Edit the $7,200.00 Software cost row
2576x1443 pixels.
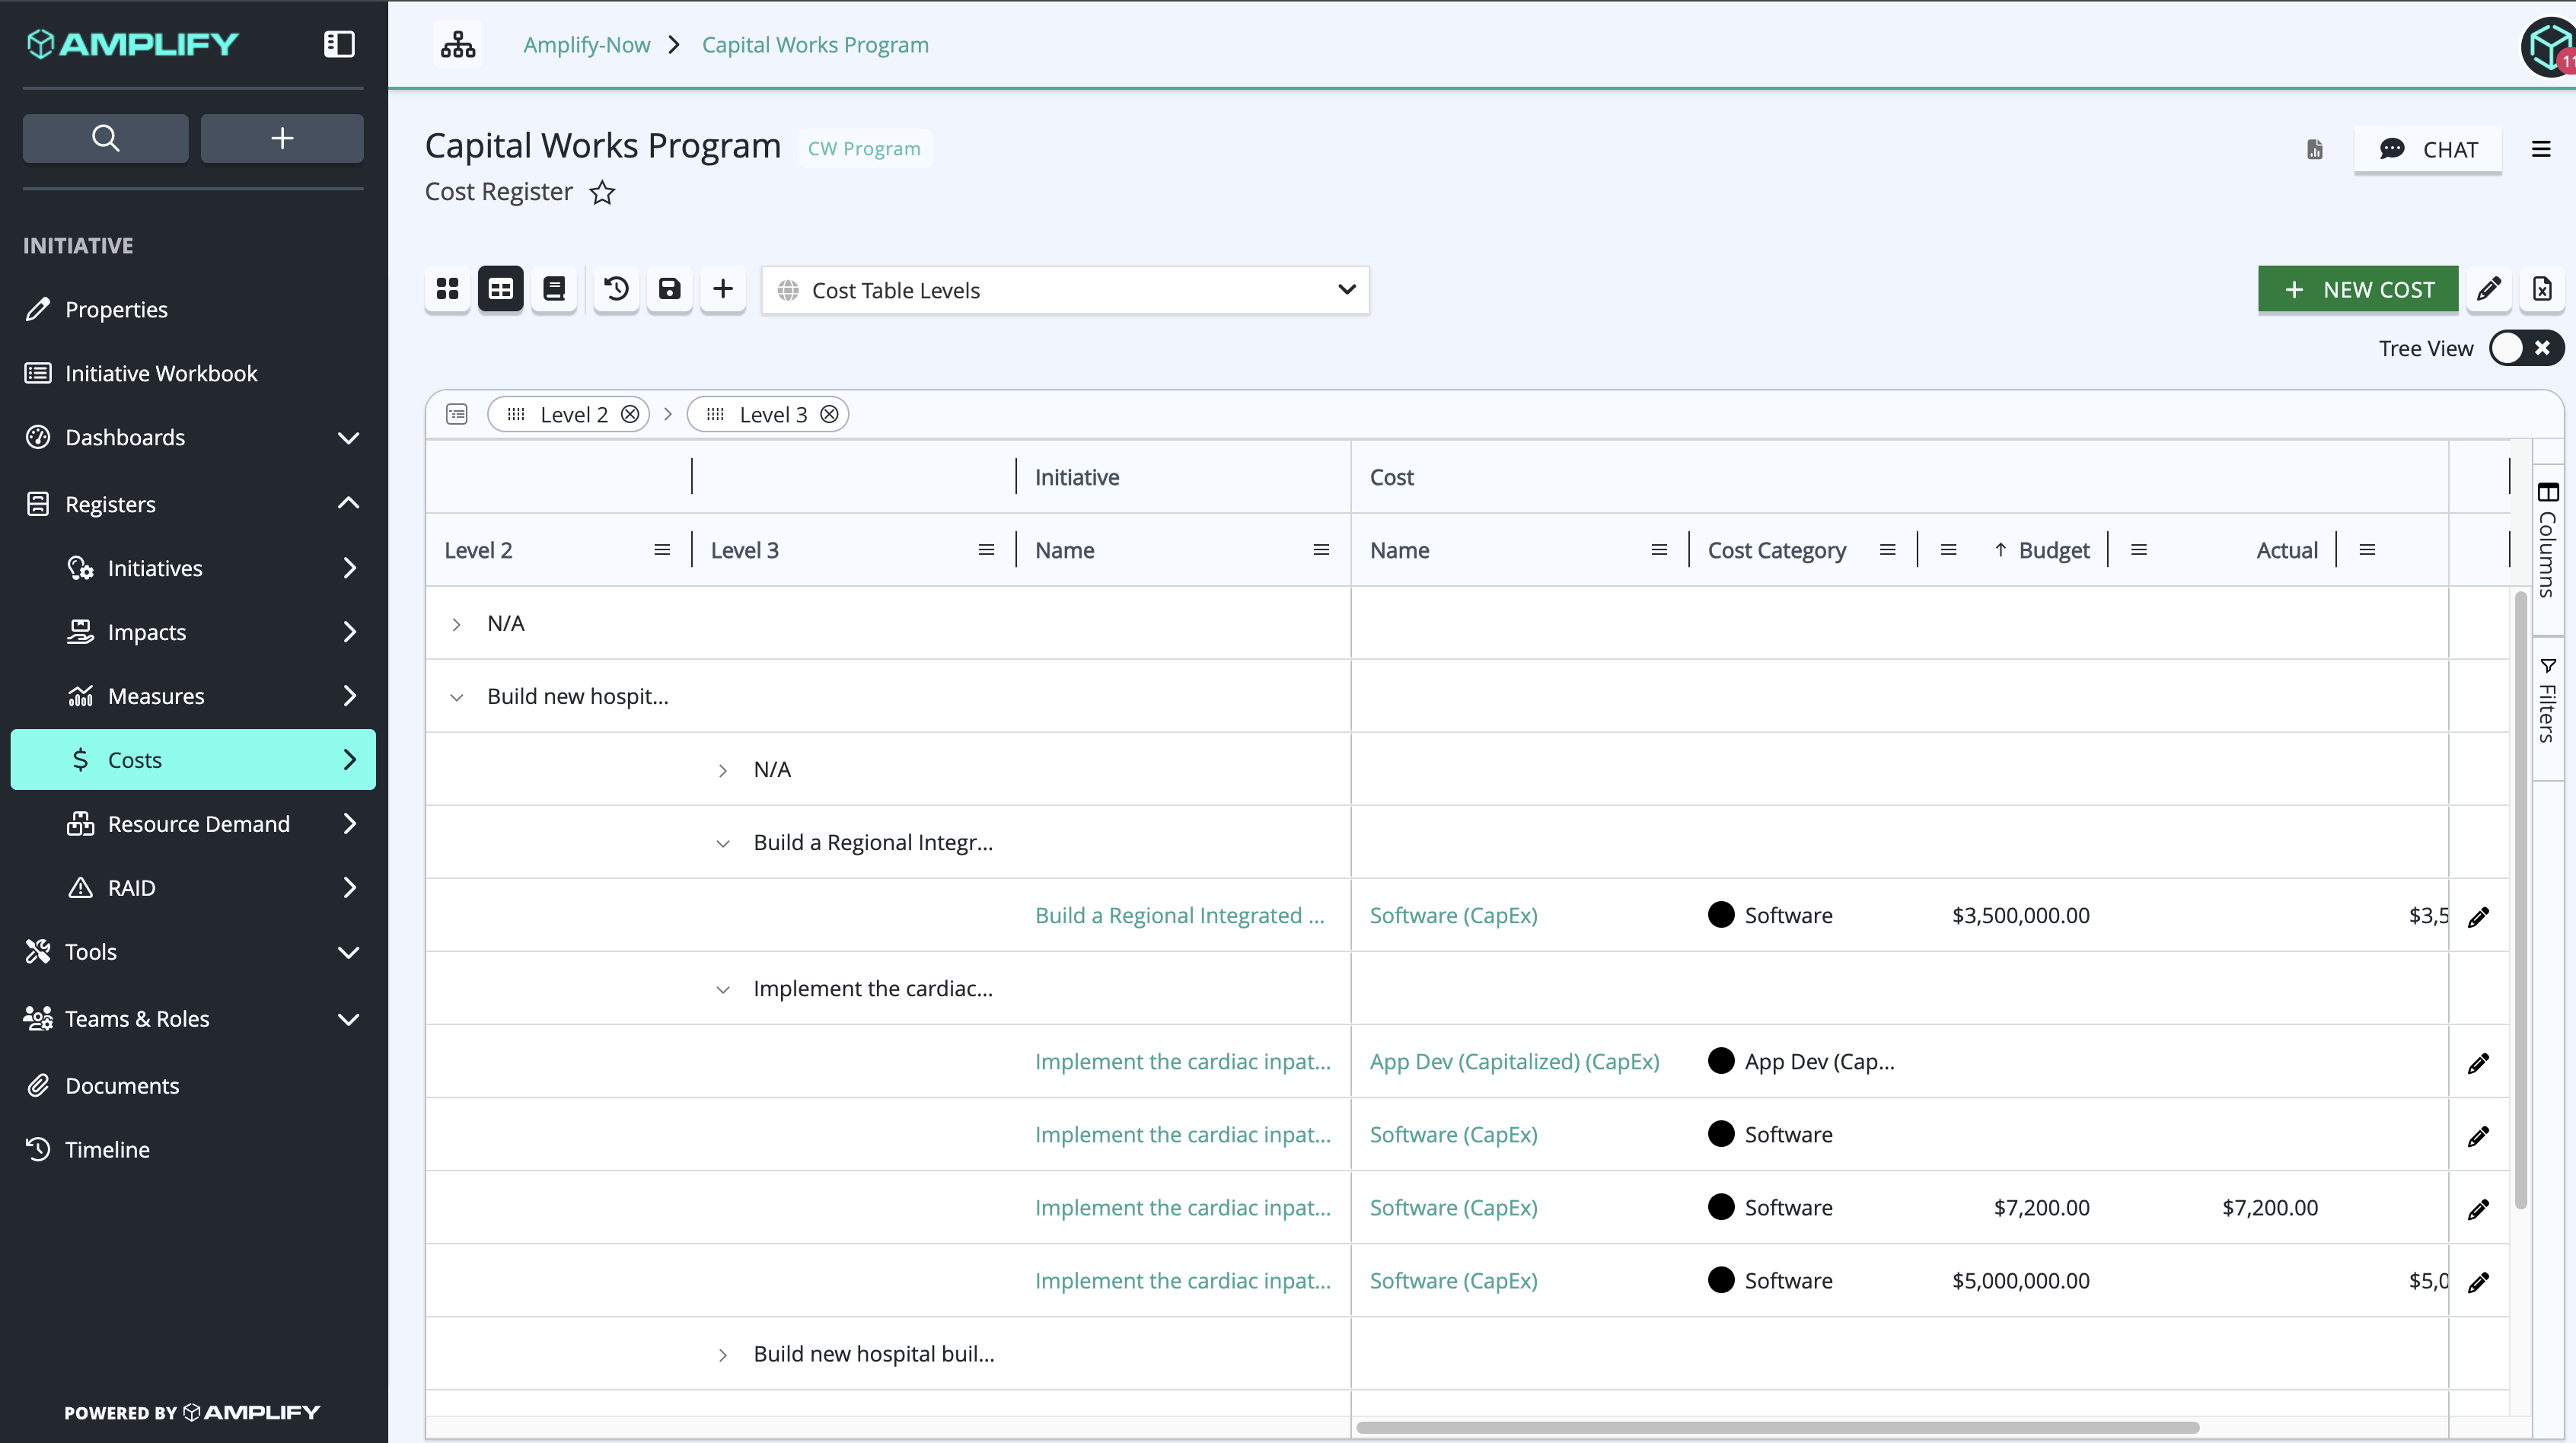coord(2478,1209)
